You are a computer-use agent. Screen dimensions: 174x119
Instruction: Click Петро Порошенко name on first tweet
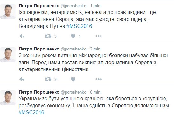tap(39, 6)
